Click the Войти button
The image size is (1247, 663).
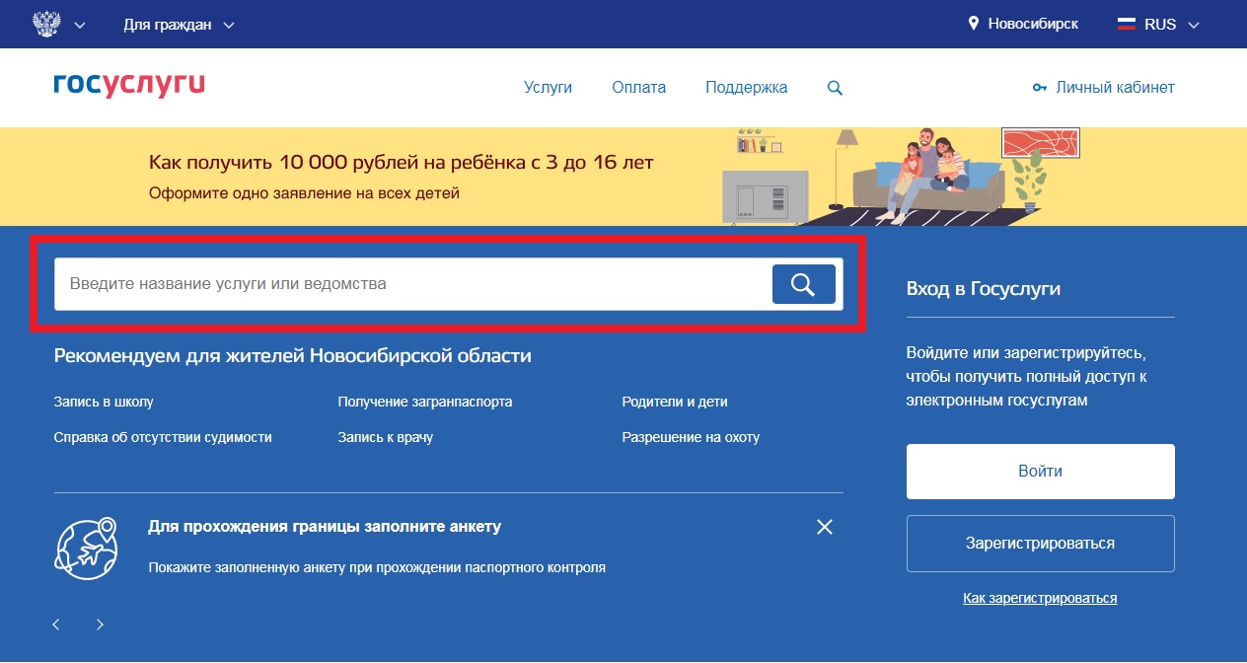(x=1041, y=472)
